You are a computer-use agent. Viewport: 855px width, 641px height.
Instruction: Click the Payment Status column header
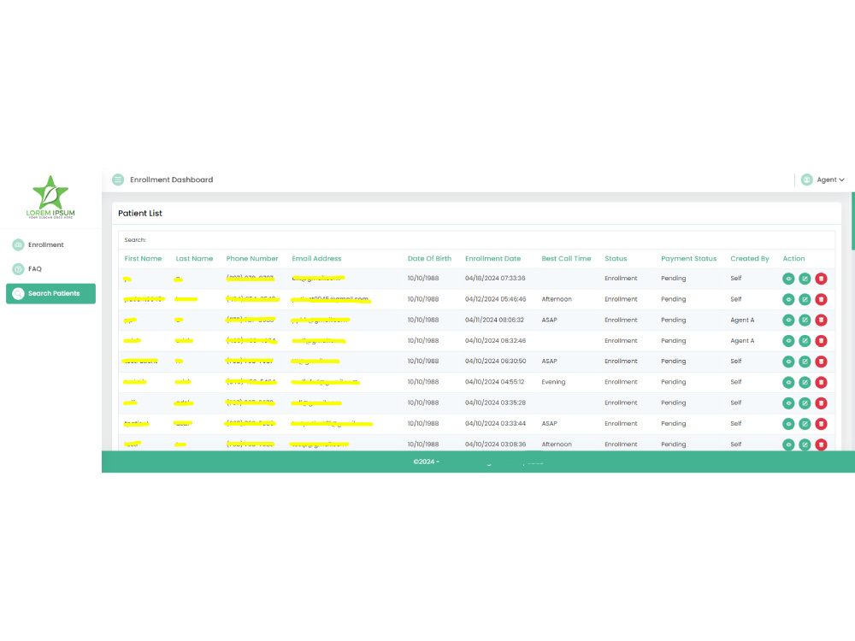(688, 258)
